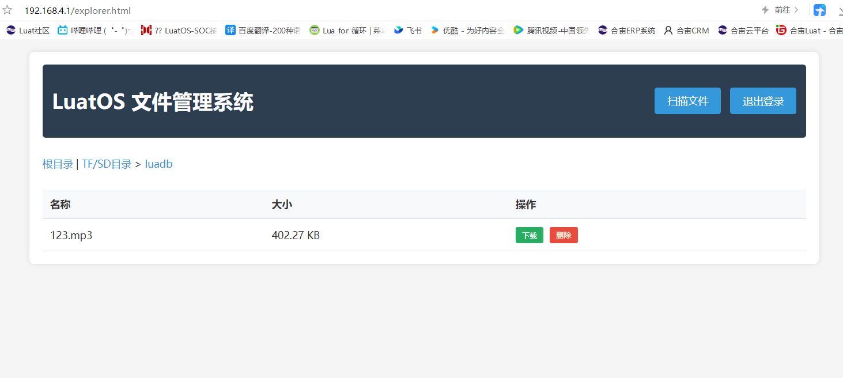Image resolution: width=843 pixels, height=378 pixels.
Task: Open the 合宙ERP系统 bookmark
Action: [626, 31]
